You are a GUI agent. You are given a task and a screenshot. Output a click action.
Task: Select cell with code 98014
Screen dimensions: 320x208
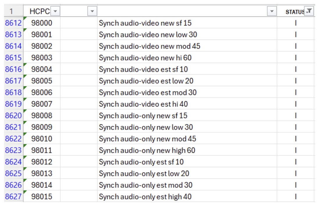[x=42, y=185]
